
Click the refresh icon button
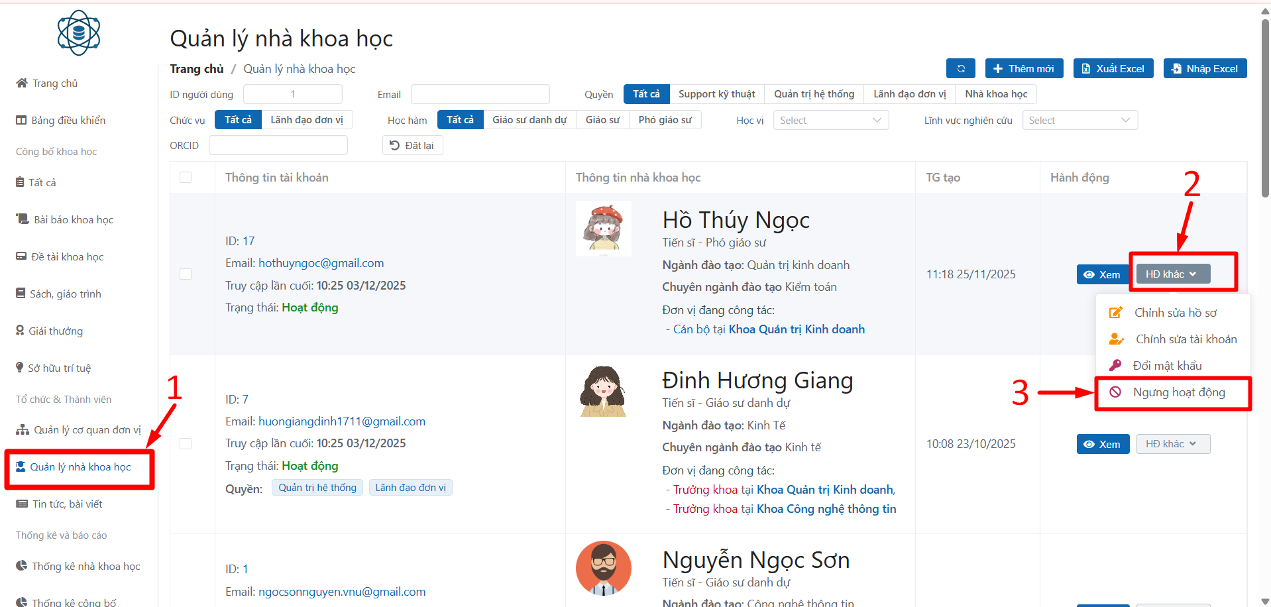960,69
